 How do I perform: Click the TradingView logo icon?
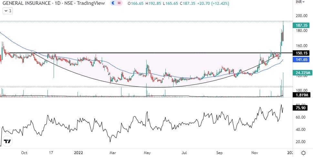(x=7, y=142)
